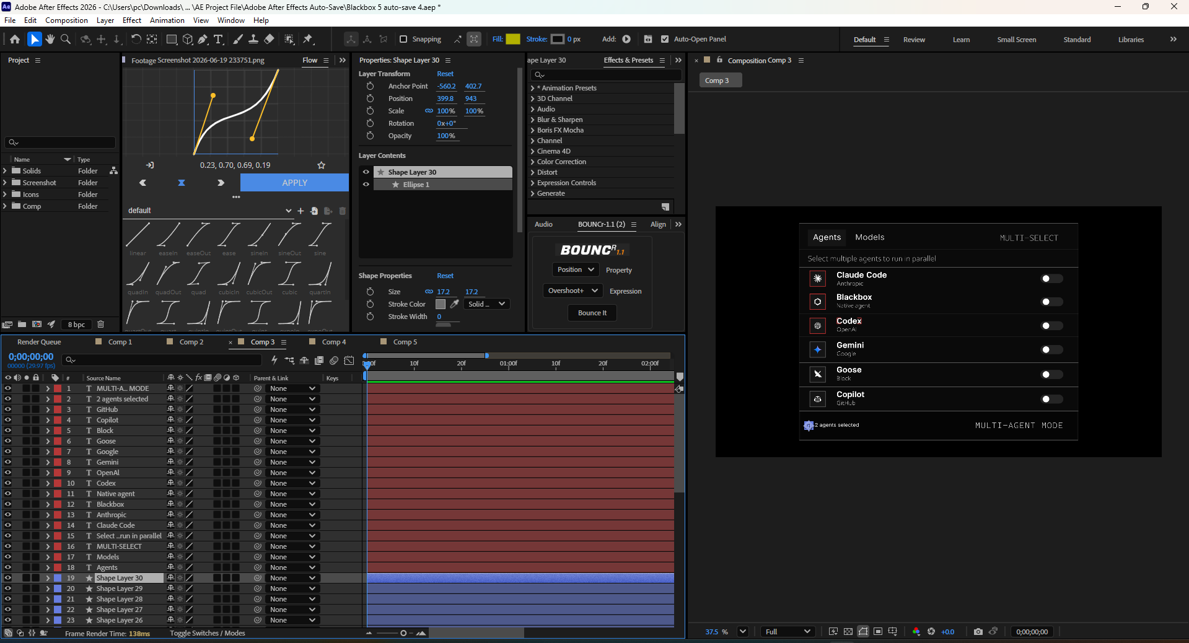This screenshot has height=643, width=1189.
Task: Open the Align panel tab
Action: [658, 224]
